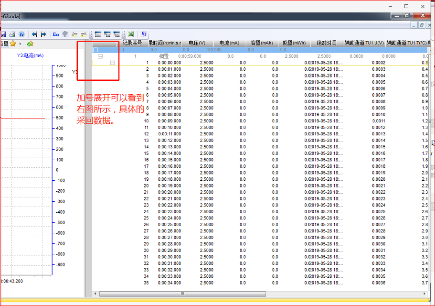This screenshot has width=435, height=306.
Task: Collapse the record-level tree node
Action: pyautogui.click(x=112, y=63)
